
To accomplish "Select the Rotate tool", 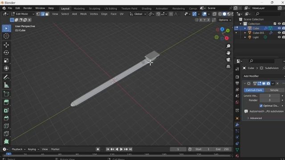I will coord(6,52).
